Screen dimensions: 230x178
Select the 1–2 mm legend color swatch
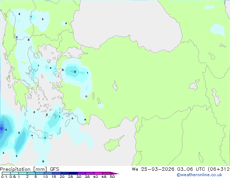point(23,173)
